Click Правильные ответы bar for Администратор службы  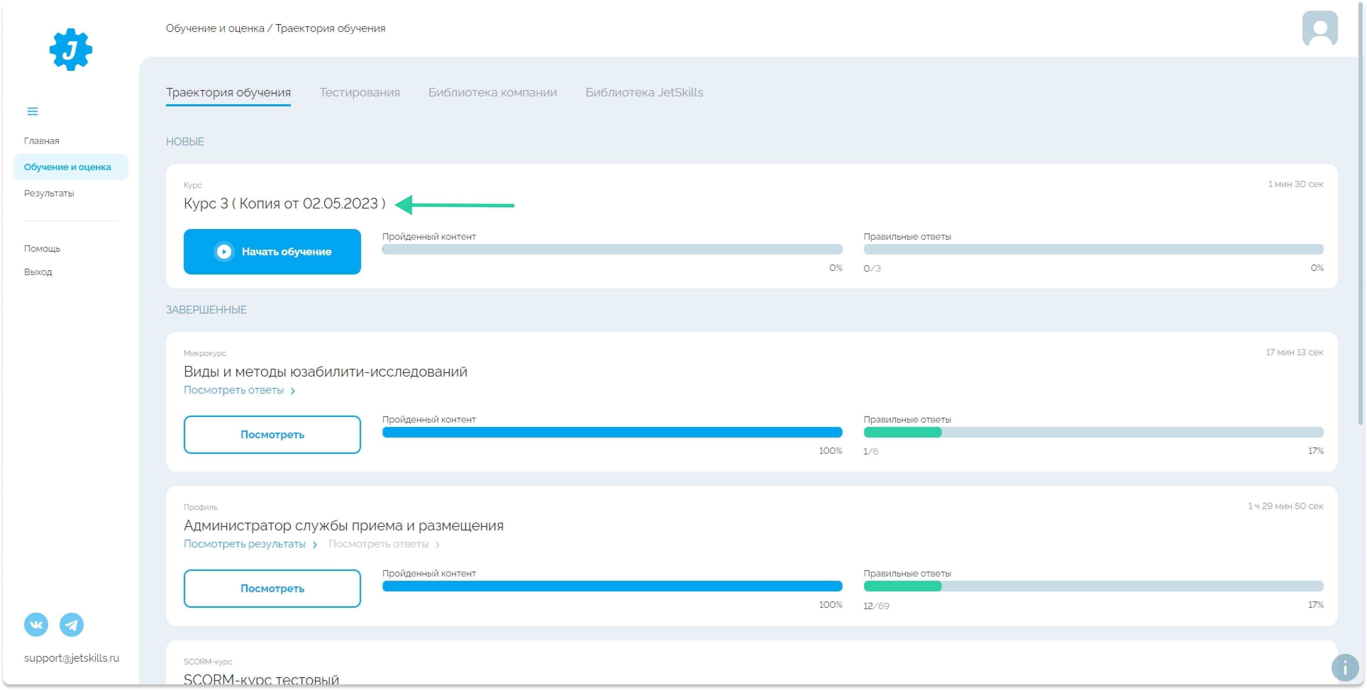(1093, 586)
